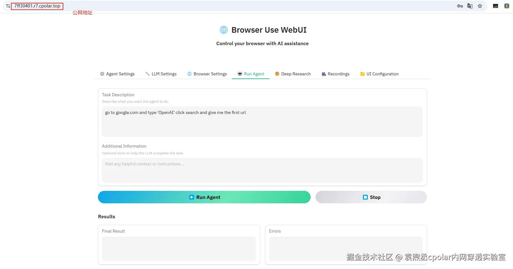
Task: Click the Final Result output box
Action: pyautogui.click(x=179, y=249)
